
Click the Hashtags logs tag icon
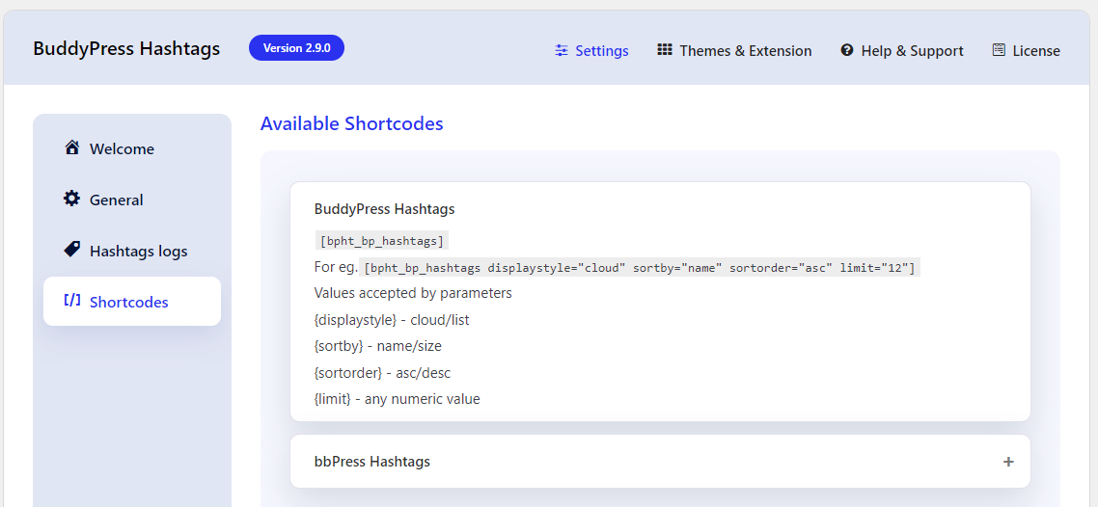click(x=71, y=250)
